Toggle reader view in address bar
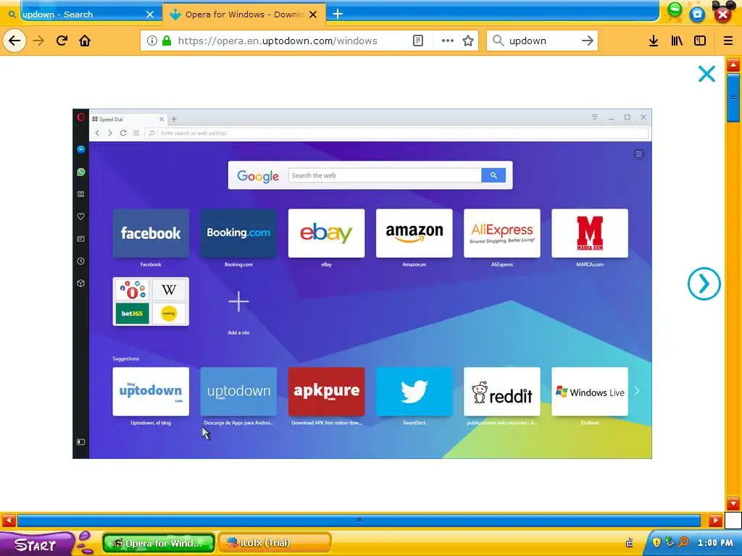The height and width of the screenshot is (556, 742). [418, 41]
